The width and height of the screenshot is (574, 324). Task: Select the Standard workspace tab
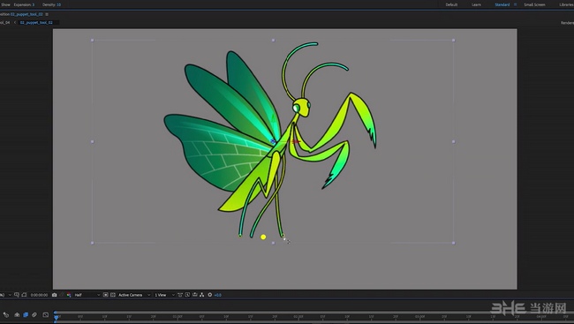502,4
